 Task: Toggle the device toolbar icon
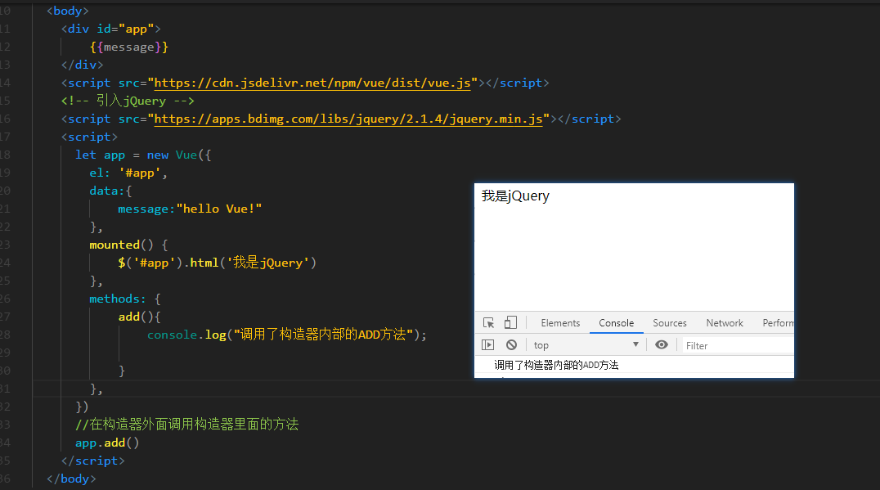[510, 323]
